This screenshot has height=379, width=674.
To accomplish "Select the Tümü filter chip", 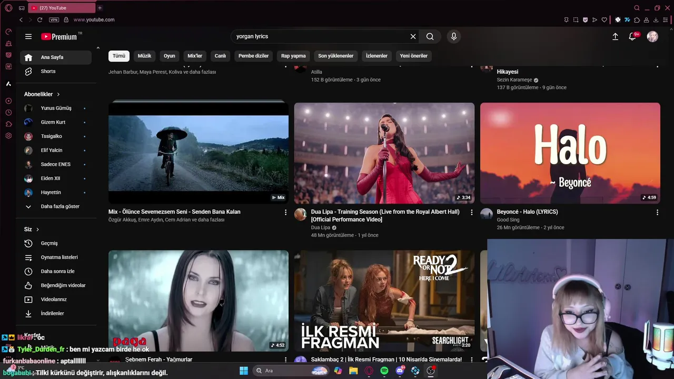I will (119, 56).
